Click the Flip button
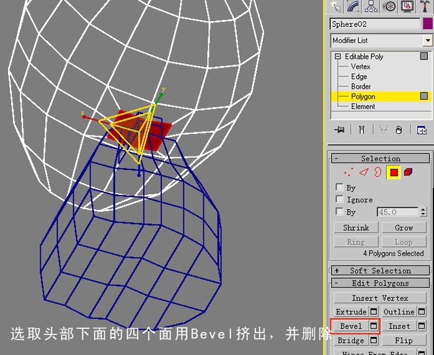 tap(404, 340)
